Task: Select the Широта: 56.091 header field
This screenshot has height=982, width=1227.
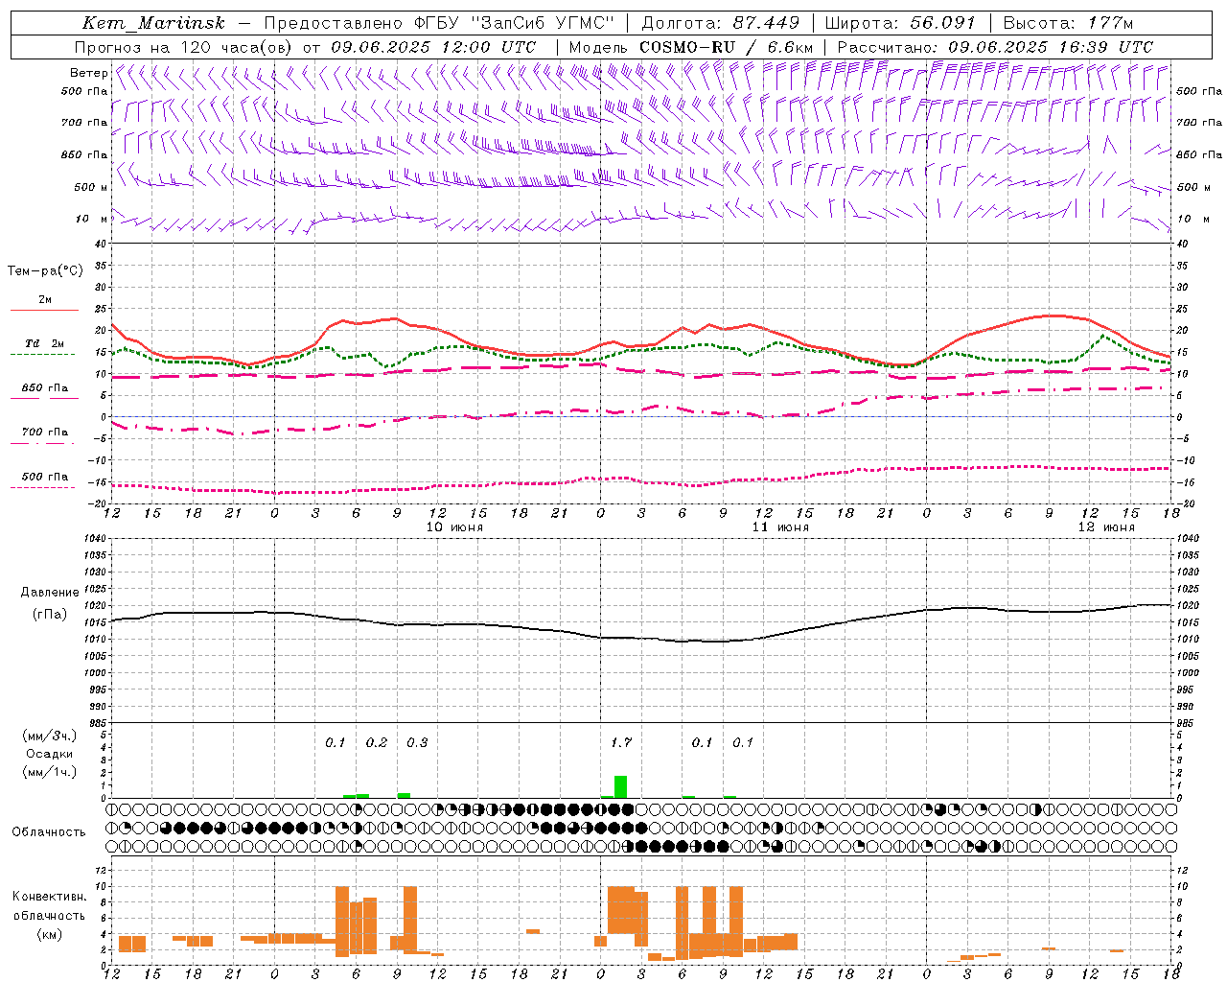Action: tap(900, 23)
